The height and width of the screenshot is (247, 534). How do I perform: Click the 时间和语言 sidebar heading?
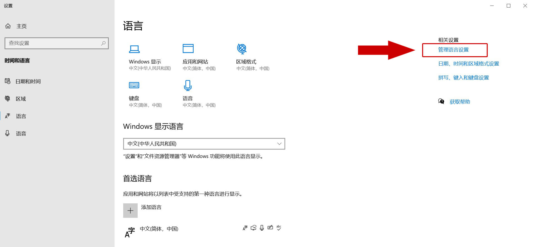17,61
